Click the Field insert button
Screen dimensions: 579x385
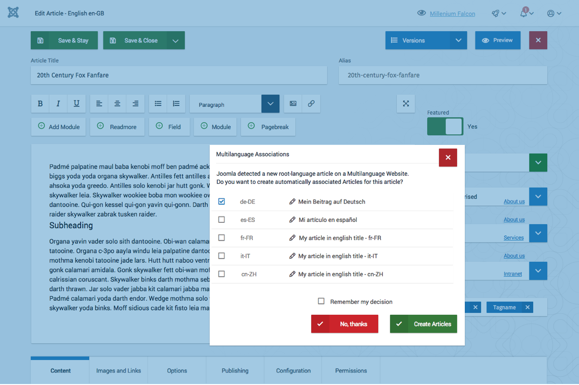169,127
